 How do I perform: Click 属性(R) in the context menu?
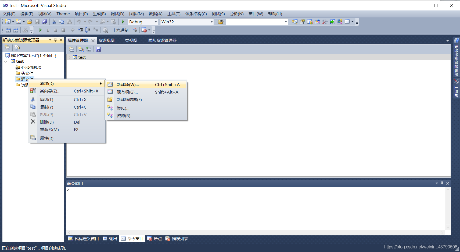(x=67, y=138)
